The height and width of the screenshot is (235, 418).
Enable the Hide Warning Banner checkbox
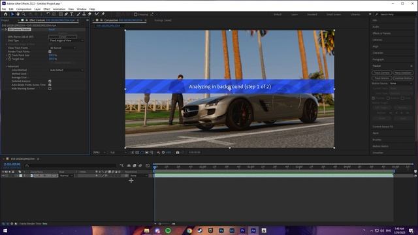50,89
